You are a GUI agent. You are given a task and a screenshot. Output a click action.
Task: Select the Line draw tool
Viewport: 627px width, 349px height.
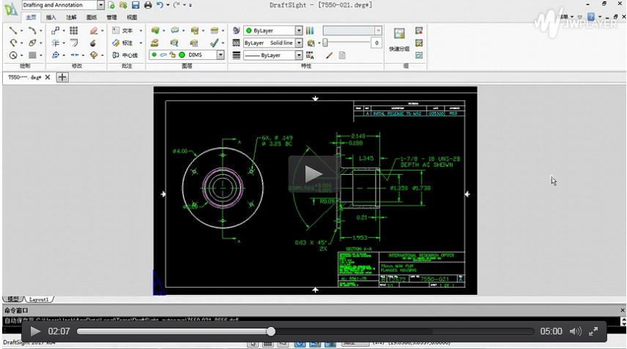pyautogui.click(x=13, y=31)
